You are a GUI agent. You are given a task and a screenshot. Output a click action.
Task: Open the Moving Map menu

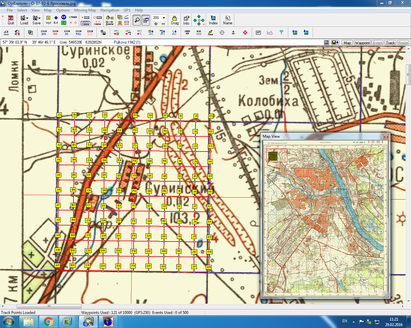pos(85,10)
